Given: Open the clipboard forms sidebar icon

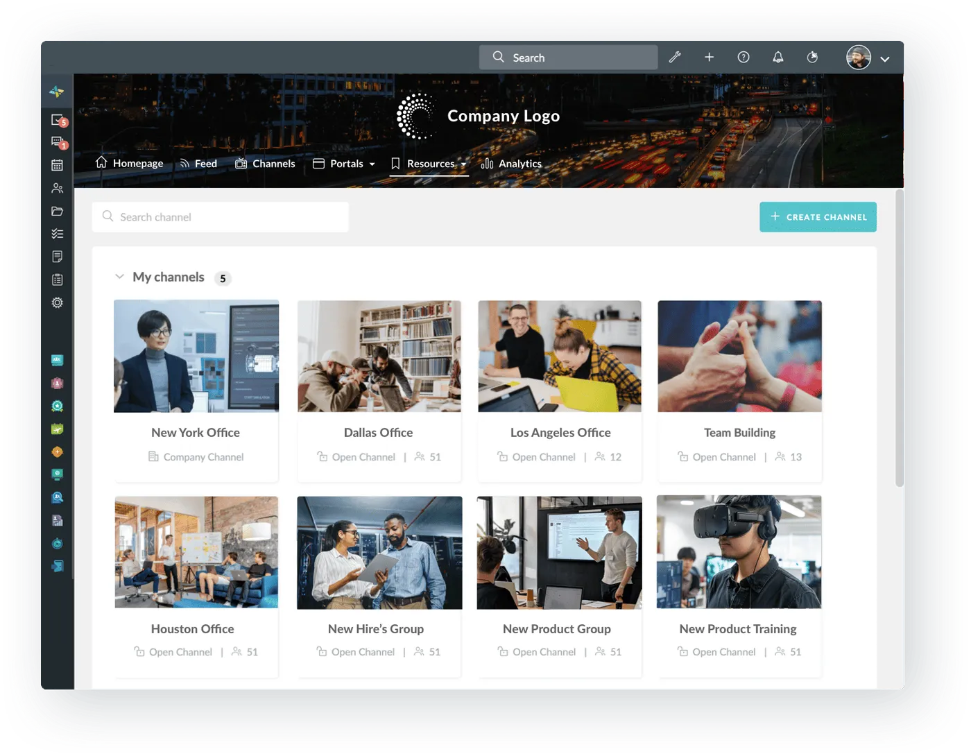Looking at the screenshot, I should coord(57,280).
